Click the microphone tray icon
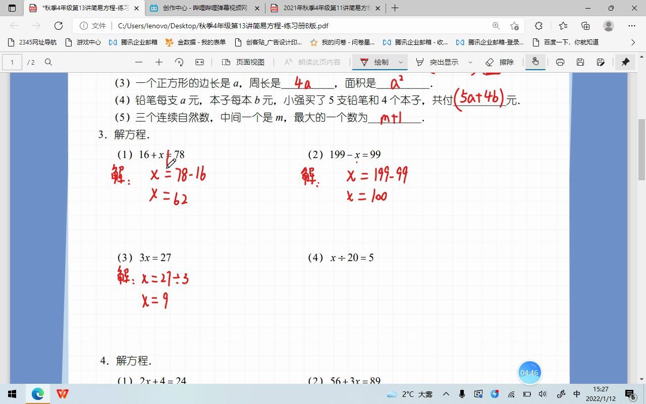Viewport: 646px width, 404px height. [462, 394]
